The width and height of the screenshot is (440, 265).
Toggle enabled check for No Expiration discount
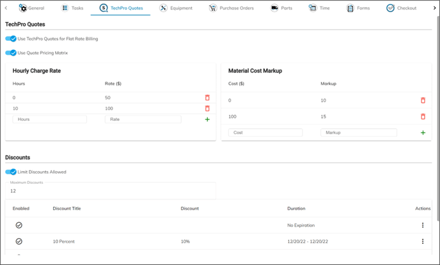[x=19, y=225]
